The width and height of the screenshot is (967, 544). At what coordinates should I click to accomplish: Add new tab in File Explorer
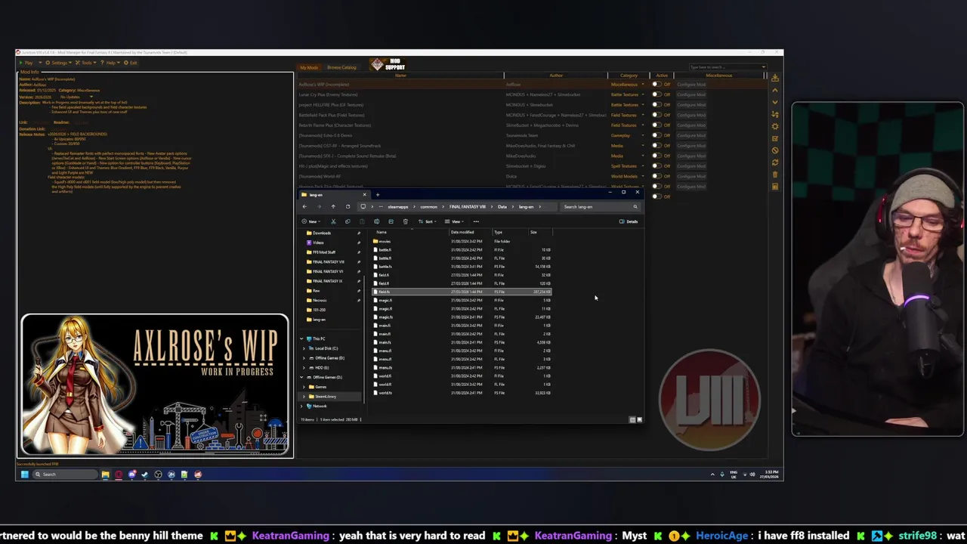pos(378,194)
